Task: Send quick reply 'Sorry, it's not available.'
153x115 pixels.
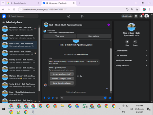Action: [62, 83]
